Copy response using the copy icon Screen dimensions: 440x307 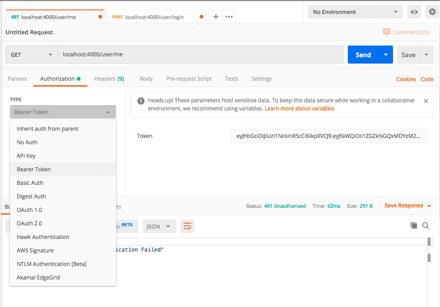[x=413, y=225]
